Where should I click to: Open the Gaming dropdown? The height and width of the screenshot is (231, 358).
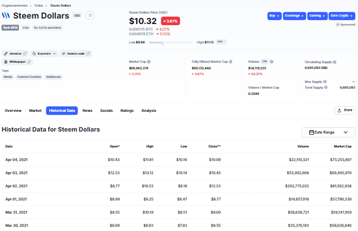click(x=317, y=16)
